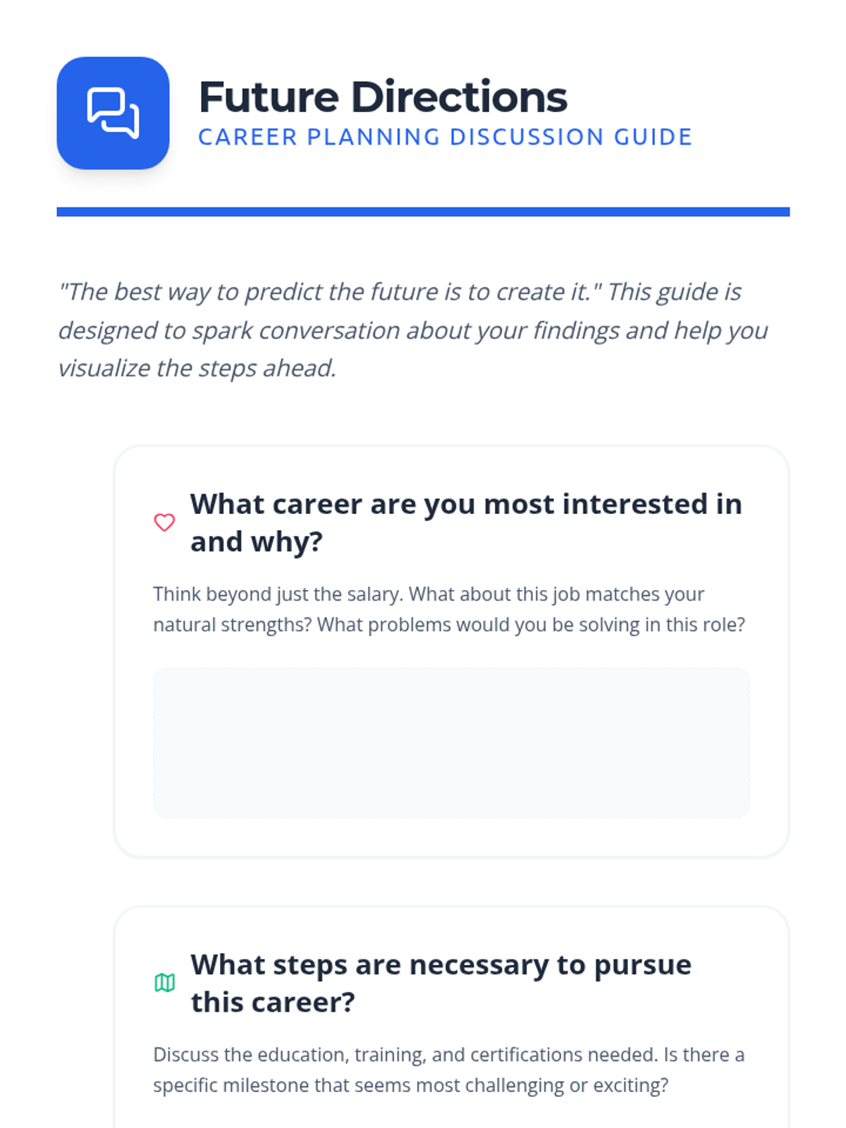Focus the empty answer box under first question
The height and width of the screenshot is (1128, 846).
tap(451, 742)
